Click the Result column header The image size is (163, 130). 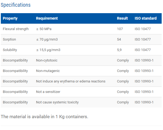[x=122, y=18]
